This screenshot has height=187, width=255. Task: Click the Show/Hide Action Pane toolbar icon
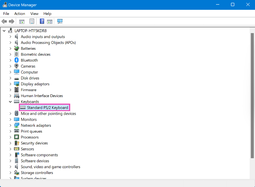click(50, 21)
